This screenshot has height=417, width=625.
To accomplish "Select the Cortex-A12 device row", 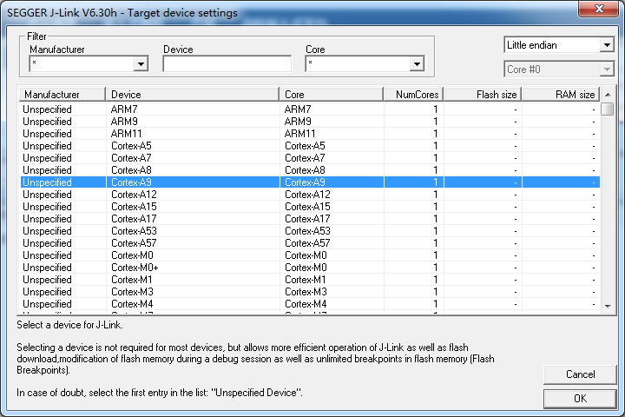I will (x=310, y=195).
